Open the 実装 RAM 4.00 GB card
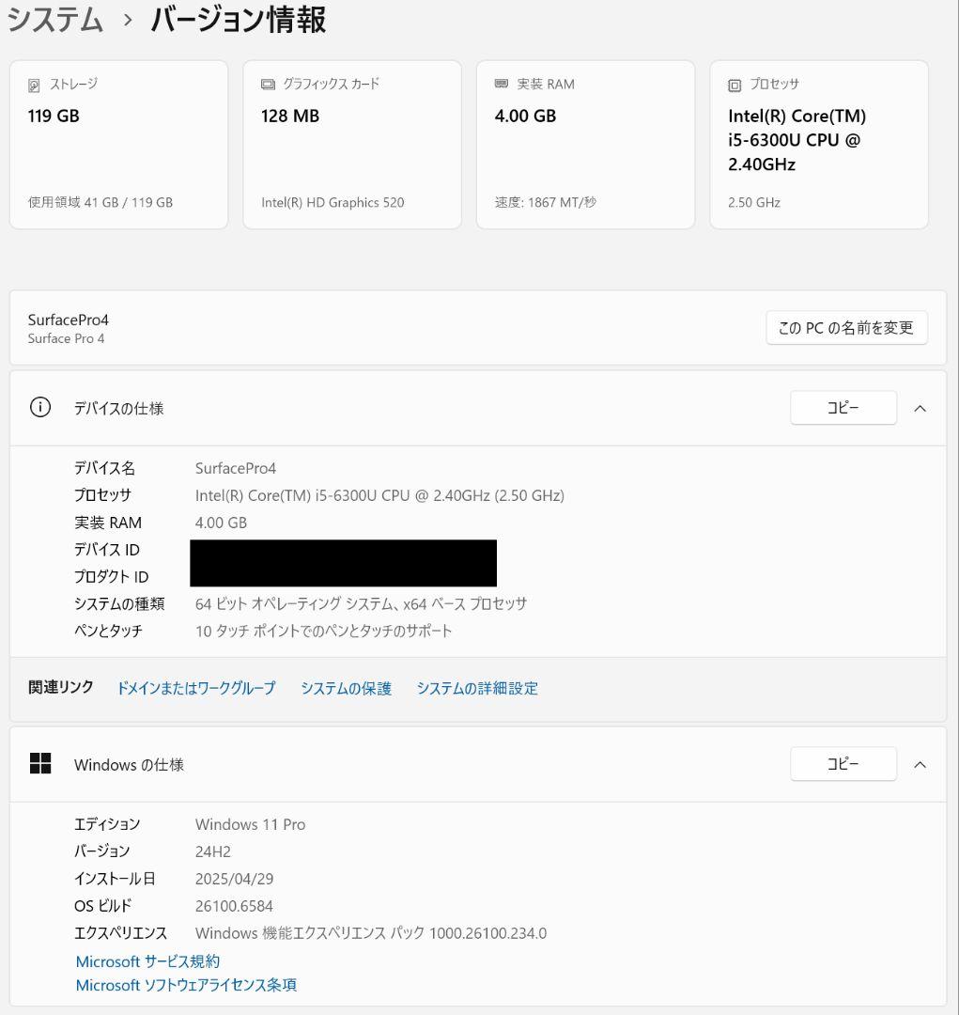 [x=585, y=145]
